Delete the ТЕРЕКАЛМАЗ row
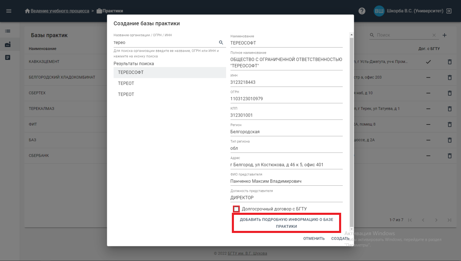This screenshot has width=461, height=261. 449,109
